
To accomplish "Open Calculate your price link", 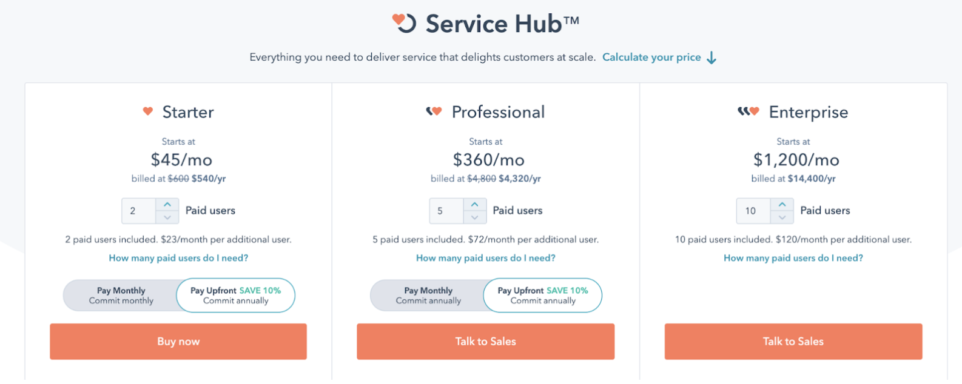I will 651,58.
